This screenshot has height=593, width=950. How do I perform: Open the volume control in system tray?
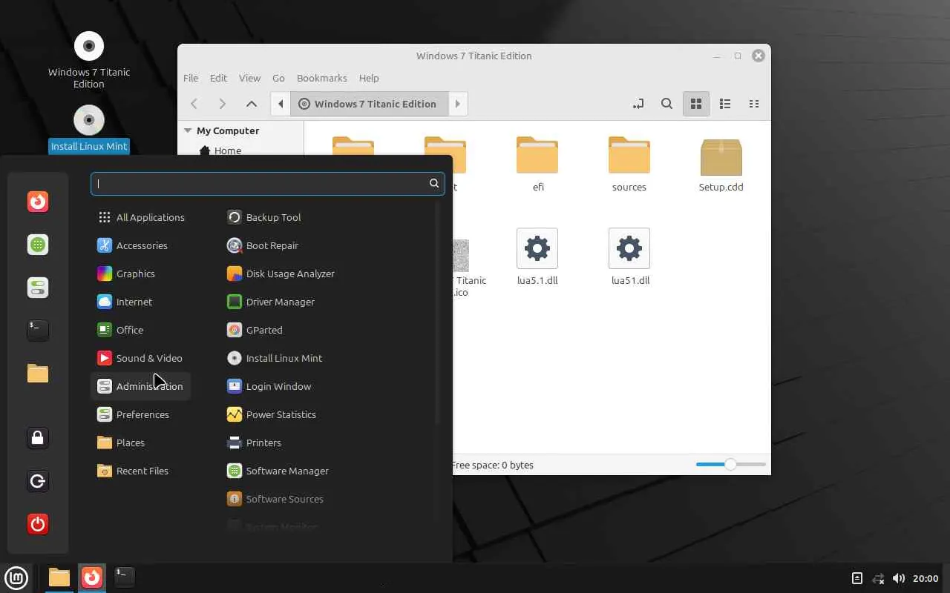[899, 578]
